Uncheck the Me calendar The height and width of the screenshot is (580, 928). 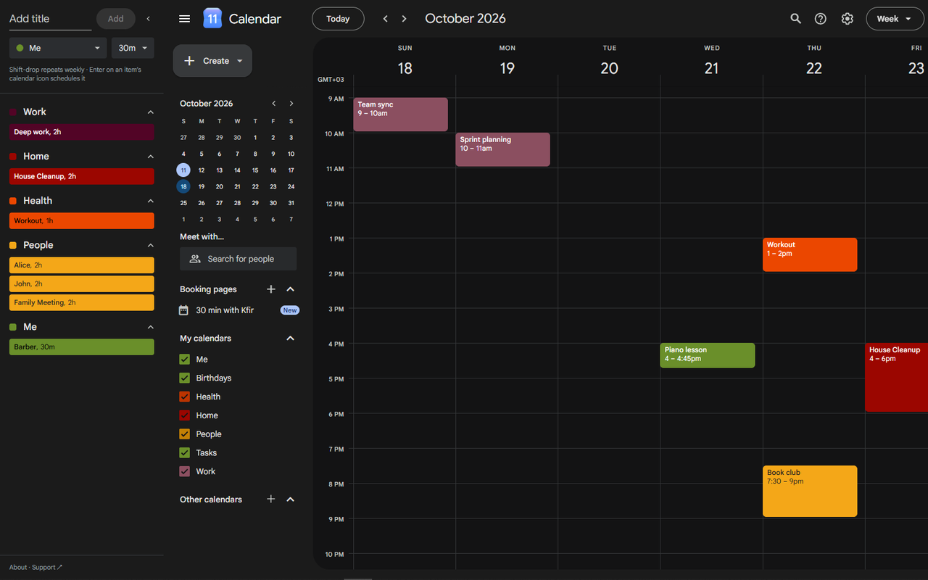tap(184, 360)
